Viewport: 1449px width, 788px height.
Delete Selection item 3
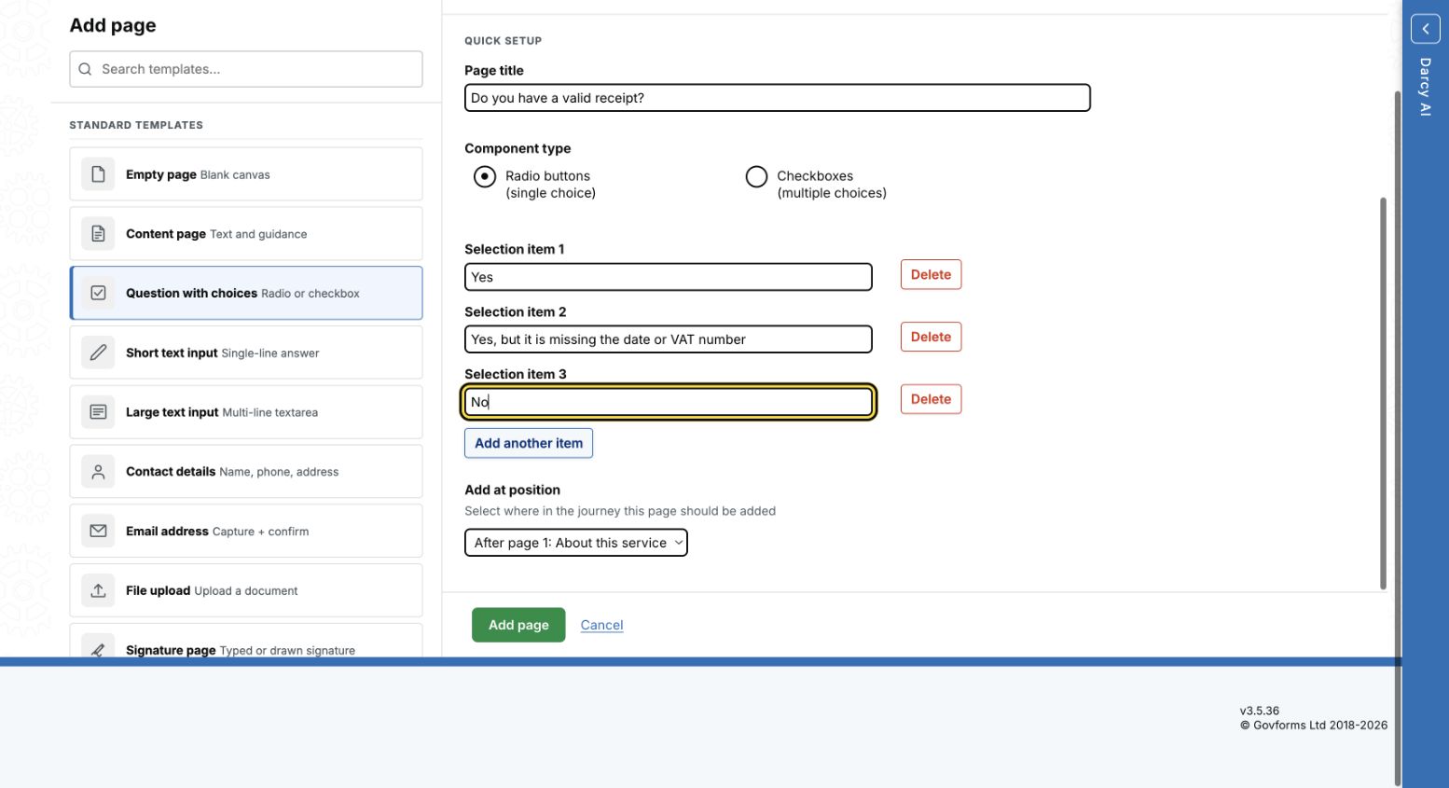931,399
